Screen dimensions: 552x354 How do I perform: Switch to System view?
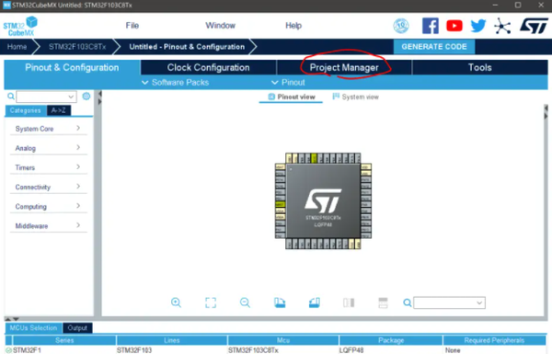click(x=355, y=97)
